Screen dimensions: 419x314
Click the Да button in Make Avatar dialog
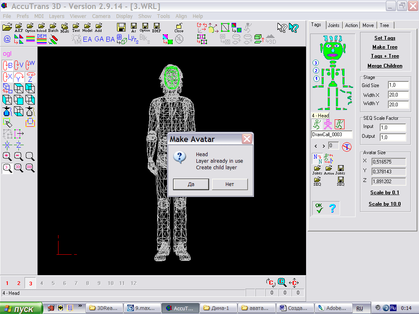tap(191, 184)
